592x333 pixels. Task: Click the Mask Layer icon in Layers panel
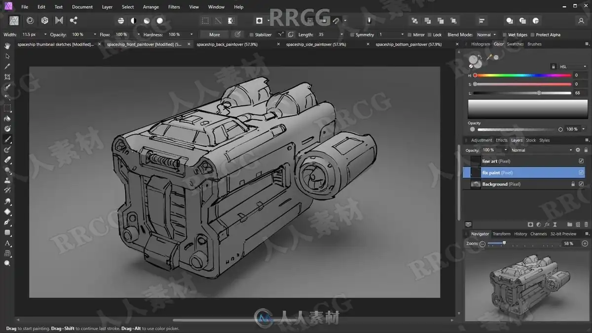530,224
